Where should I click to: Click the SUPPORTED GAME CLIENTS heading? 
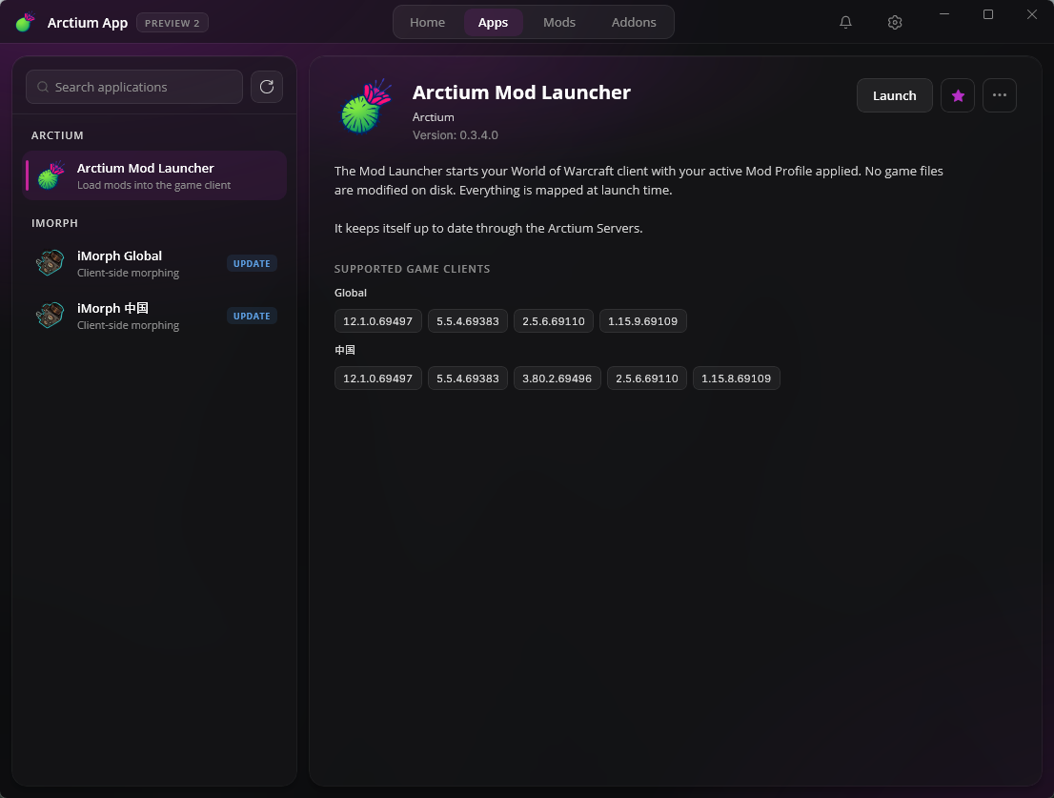[x=412, y=269]
